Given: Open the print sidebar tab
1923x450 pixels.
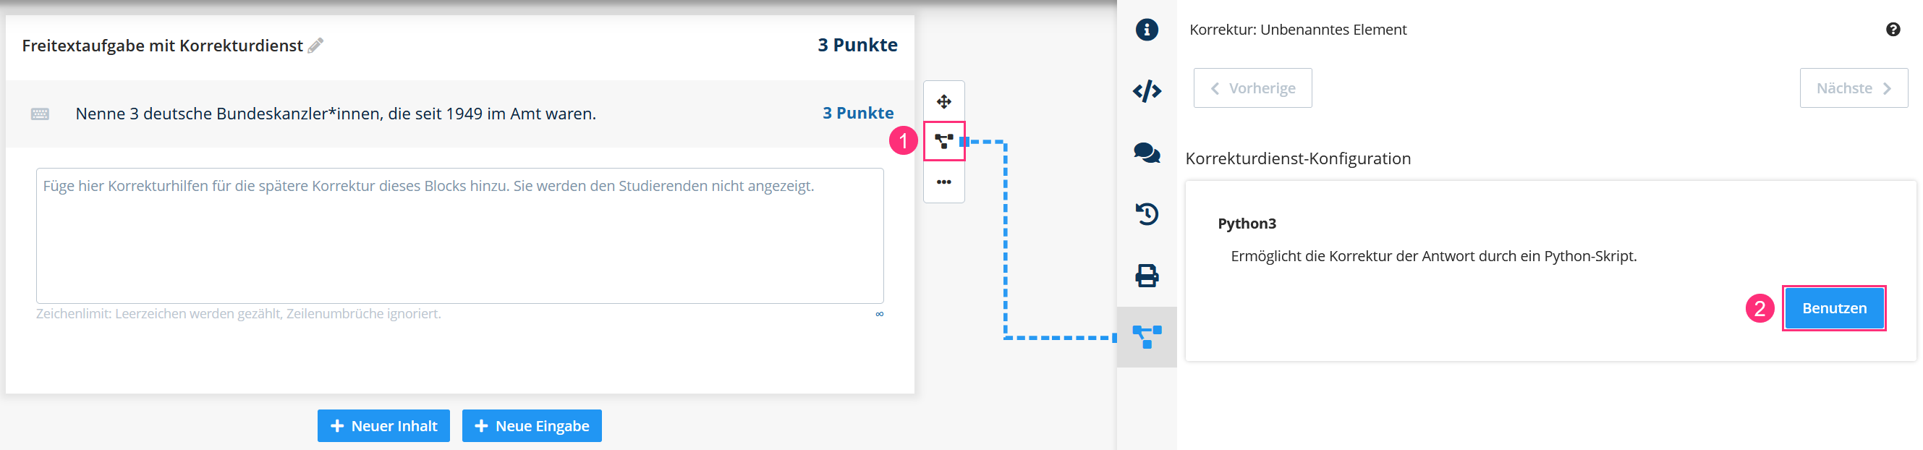Looking at the screenshot, I should point(1146,276).
